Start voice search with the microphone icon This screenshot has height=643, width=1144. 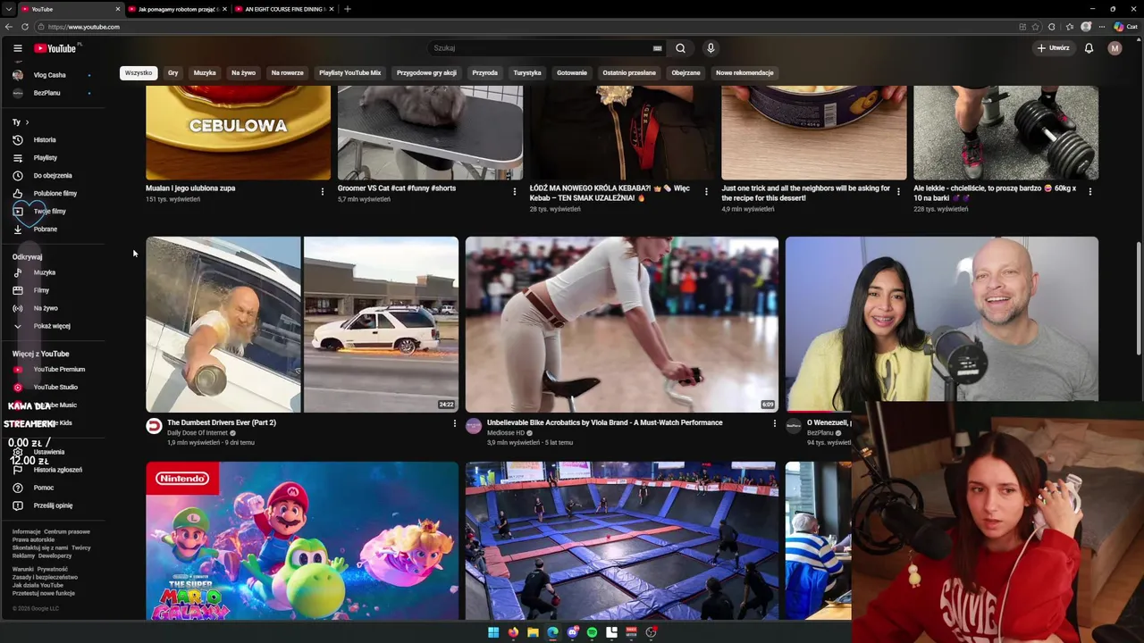tap(711, 48)
